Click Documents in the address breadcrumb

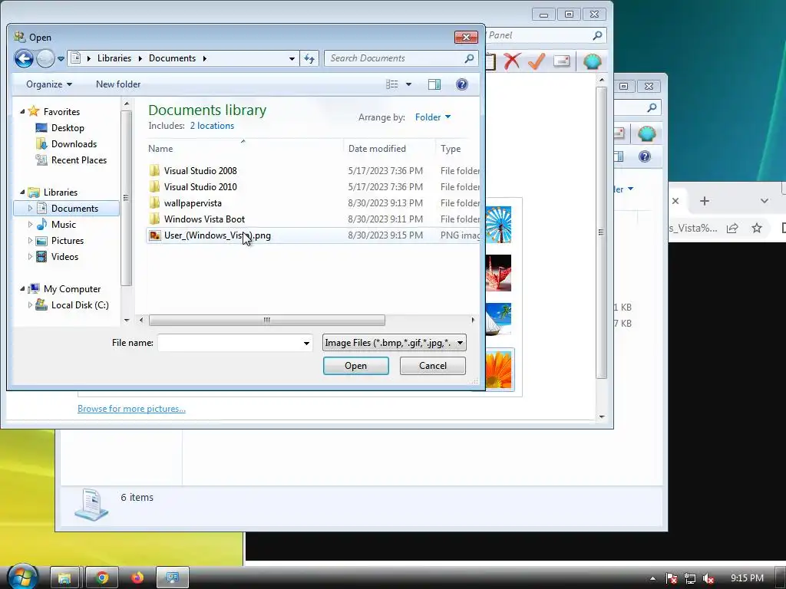[x=172, y=58]
